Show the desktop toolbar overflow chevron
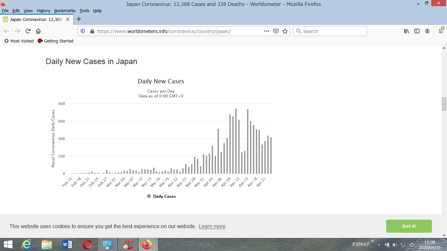This screenshot has width=447, height=251. point(372,242)
